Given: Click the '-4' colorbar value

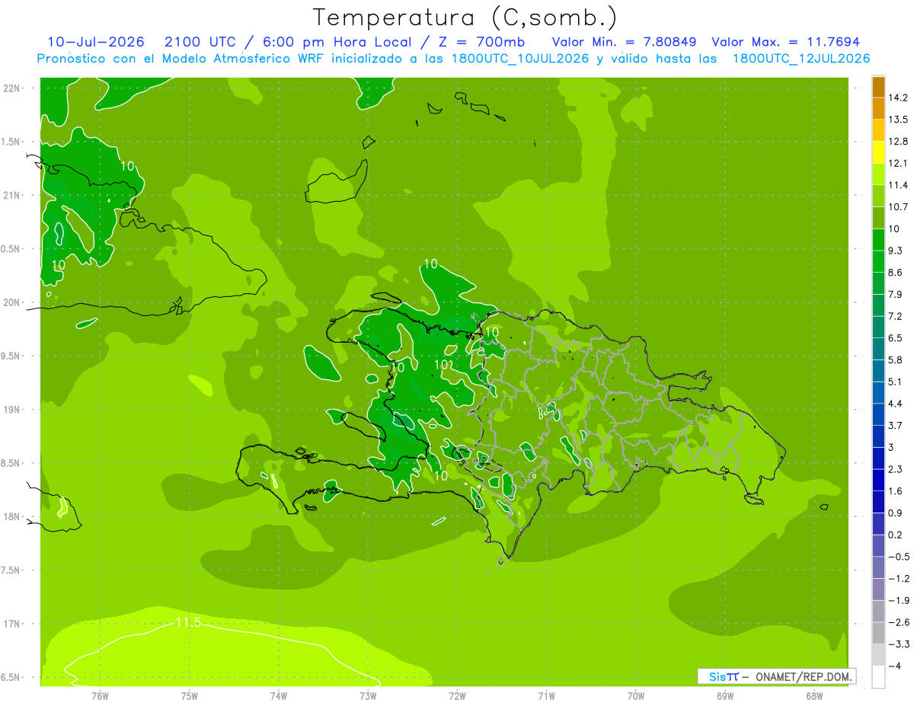Looking at the screenshot, I should tap(895, 666).
